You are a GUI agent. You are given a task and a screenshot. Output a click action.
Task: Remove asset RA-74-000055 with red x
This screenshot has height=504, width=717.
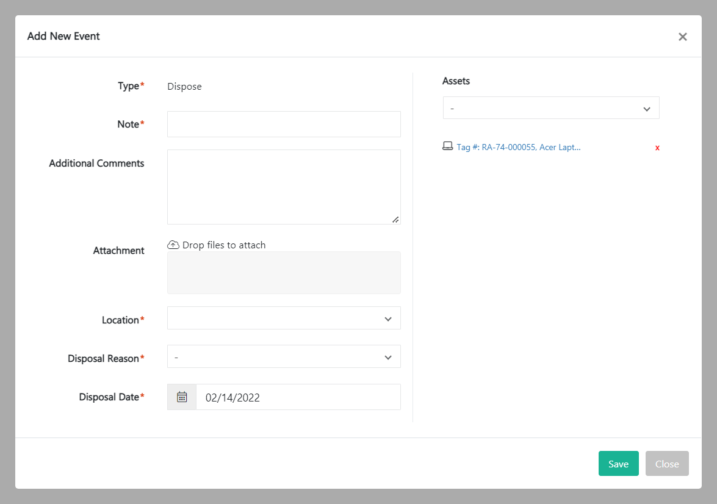(657, 148)
